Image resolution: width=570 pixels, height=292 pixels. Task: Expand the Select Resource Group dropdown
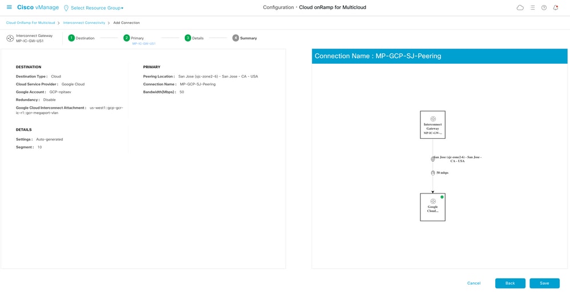(97, 7)
